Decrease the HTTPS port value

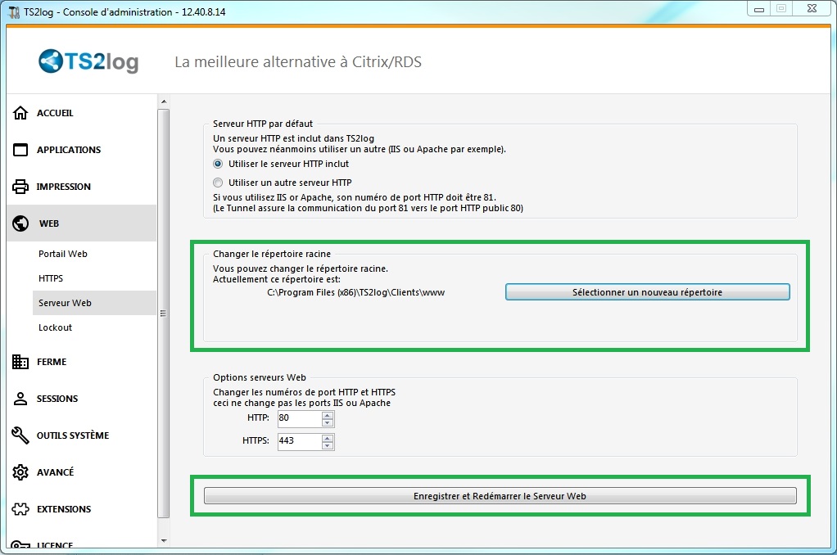[x=328, y=445]
